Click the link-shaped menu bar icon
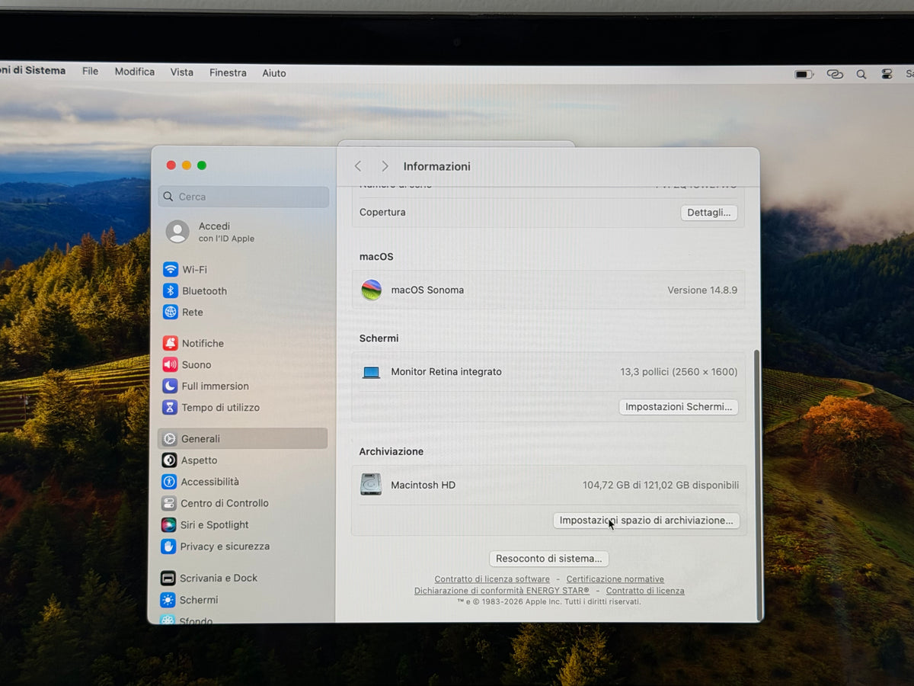Screen dimensions: 914x686 click(x=835, y=75)
